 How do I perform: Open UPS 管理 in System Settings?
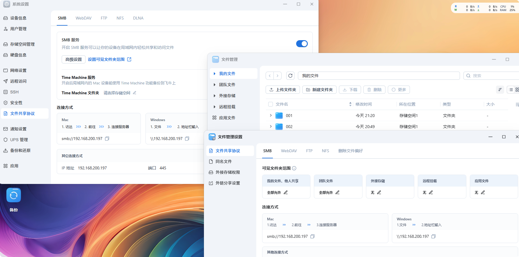point(25,140)
